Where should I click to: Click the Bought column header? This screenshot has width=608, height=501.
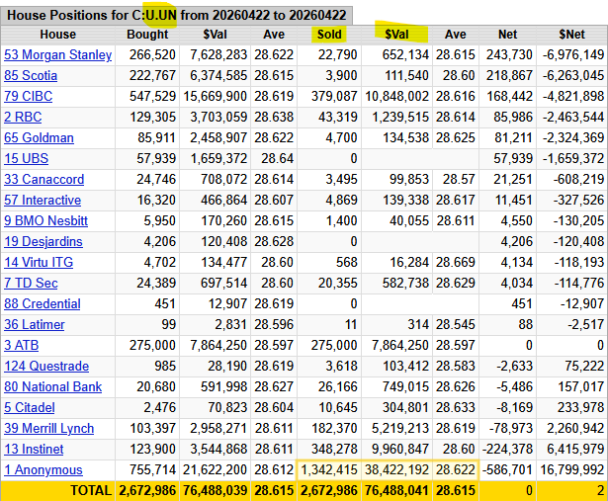click(x=147, y=35)
